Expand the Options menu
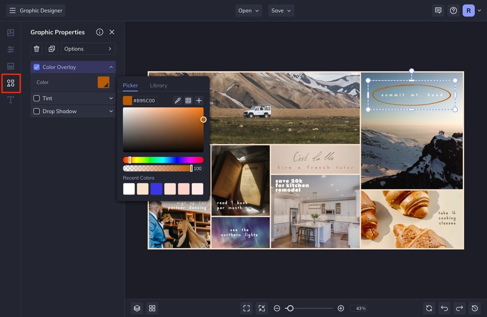 88,49
